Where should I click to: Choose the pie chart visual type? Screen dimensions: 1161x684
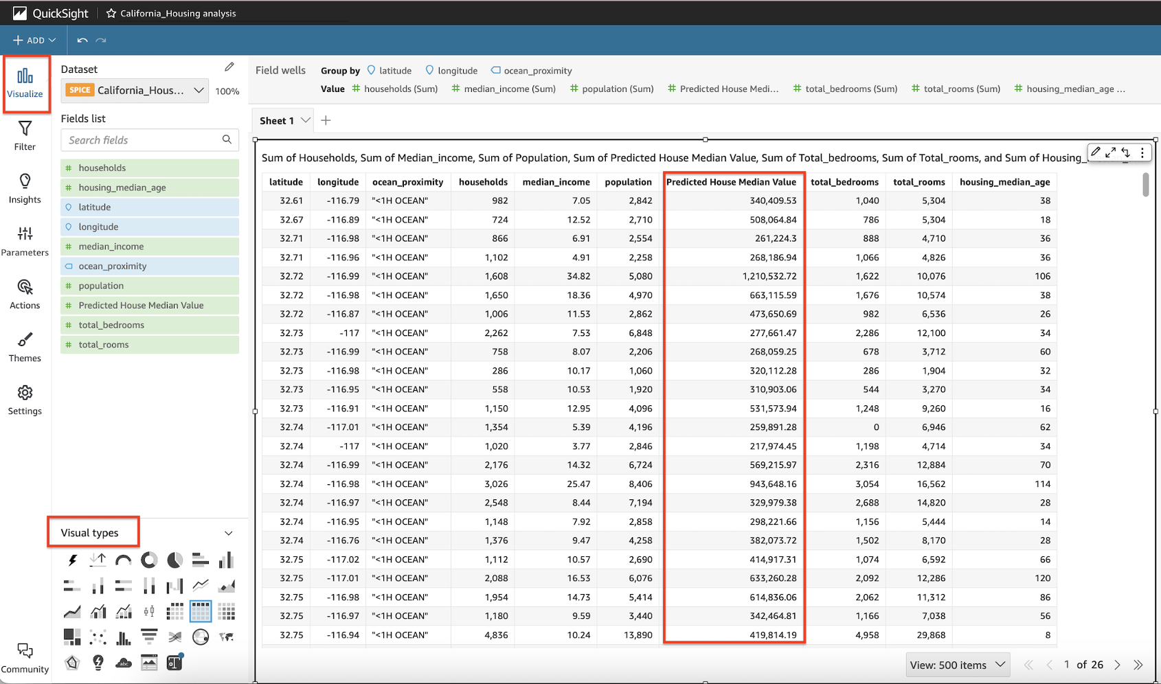(x=175, y=560)
